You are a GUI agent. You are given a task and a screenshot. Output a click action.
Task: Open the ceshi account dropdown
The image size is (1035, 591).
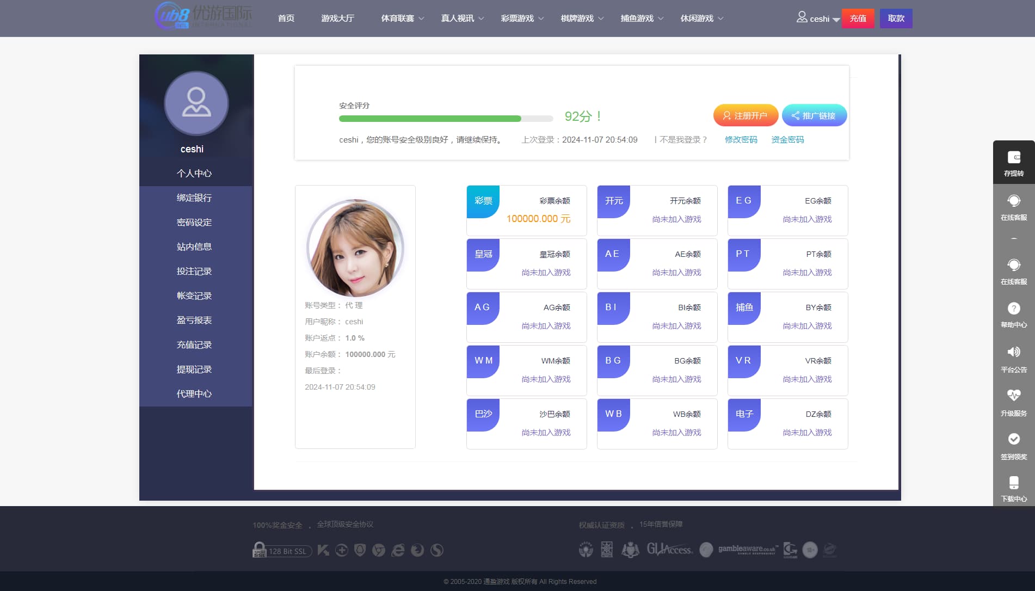pyautogui.click(x=818, y=19)
